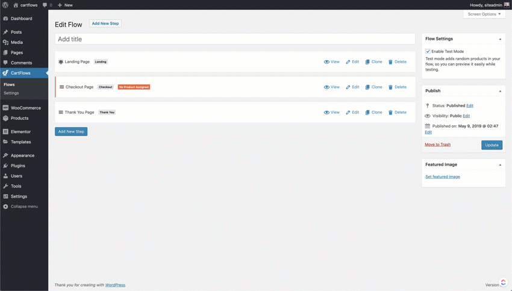Image resolution: width=512 pixels, height=291 pixels.
Task: Open the Flows submenu item
Action: pos(9,84)
